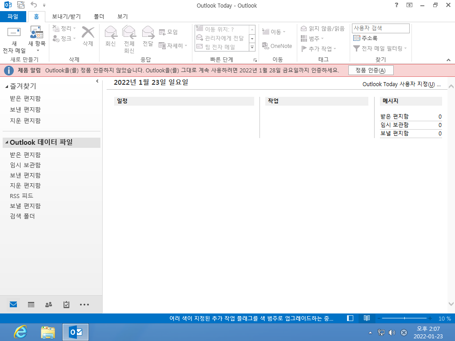Viewport: 455px width, 341px height.
Task: Open the 정크 junk dropdown
Action: coord(64,38)
